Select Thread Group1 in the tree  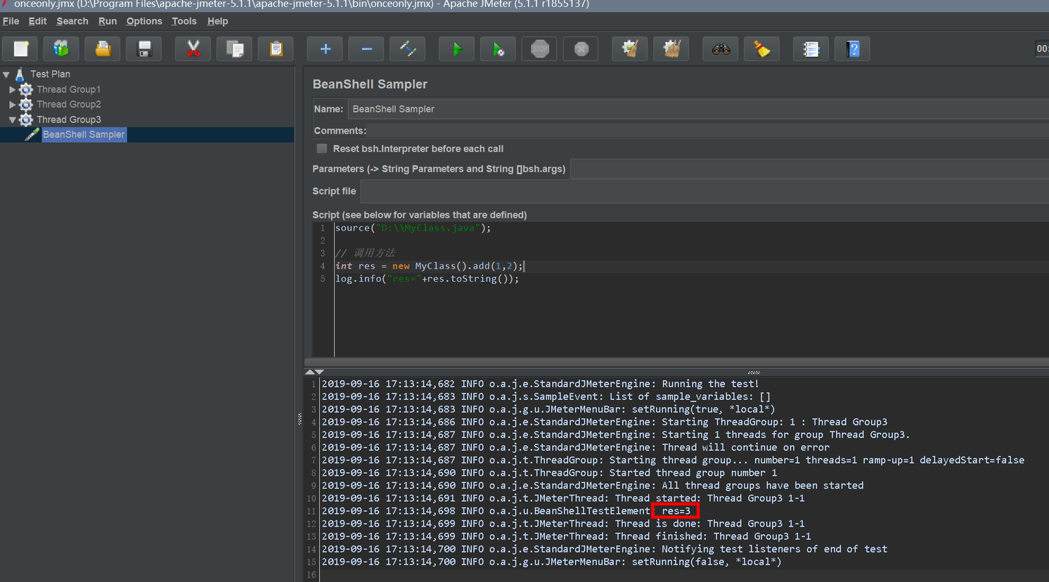[68, 89]
